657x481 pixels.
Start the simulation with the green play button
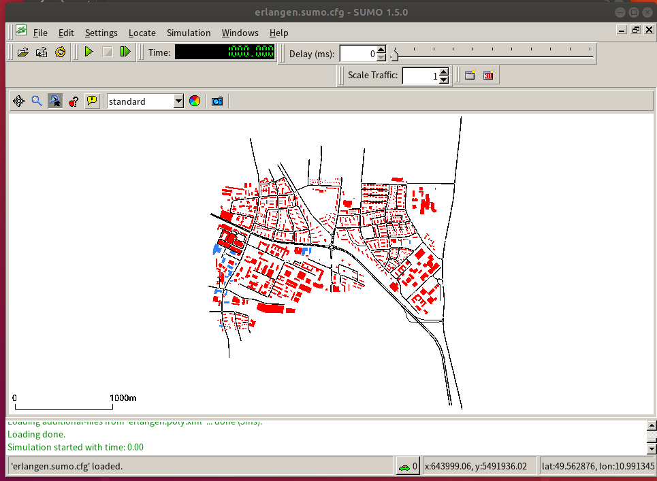coord(89,52)
